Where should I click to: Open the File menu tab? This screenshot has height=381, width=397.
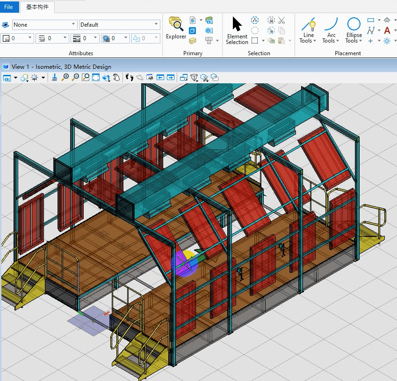tap(8, 7)
